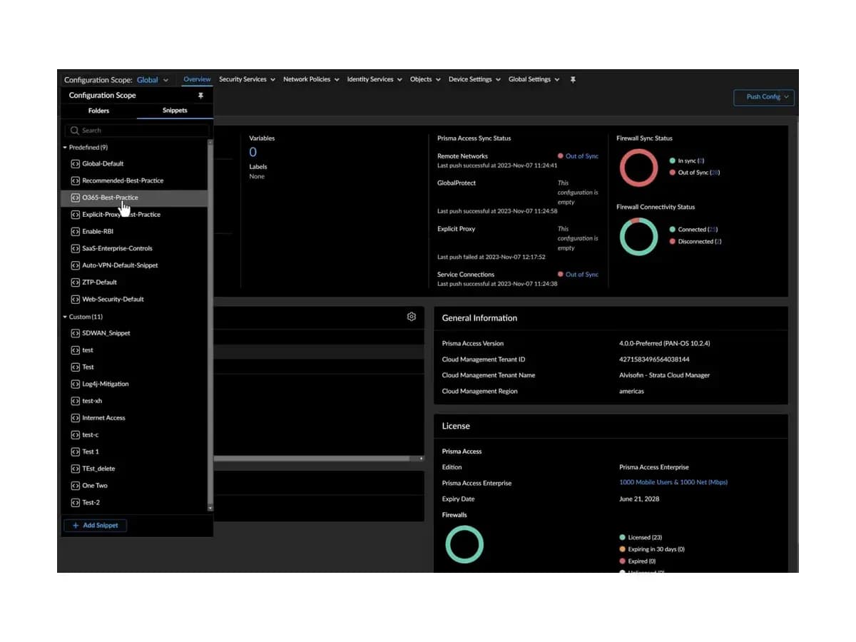Click the code icon beside Log4j-Mitigation
Viewport: 856px width, 642px height.
[x=75, y=384]
